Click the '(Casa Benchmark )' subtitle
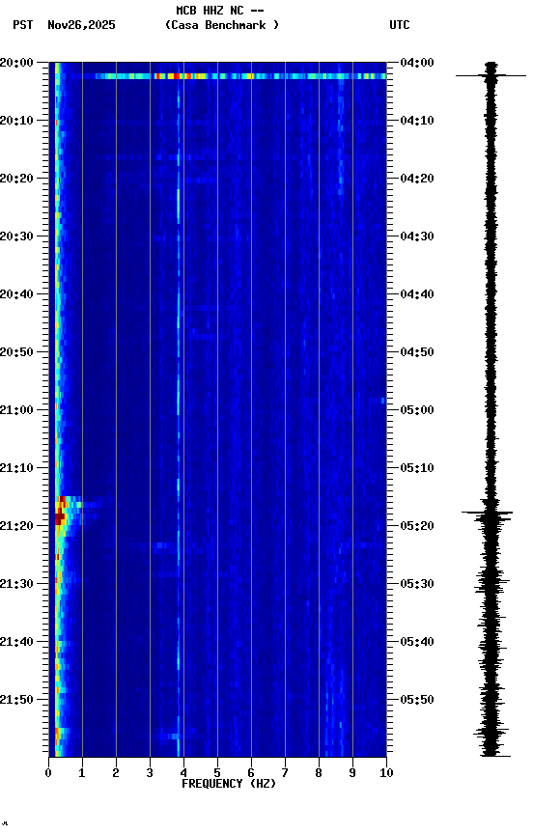This screenshot has height=834, width=533. coord(221,25)
